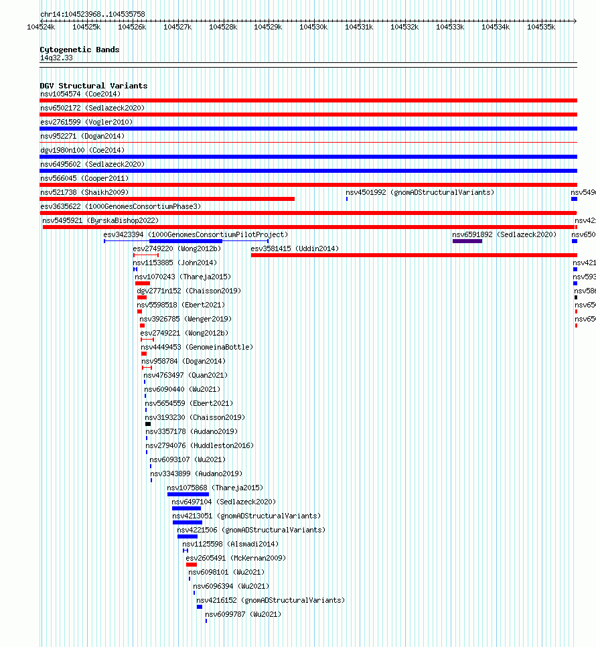Click the red block under esv2605491 (McKernan2009)
The height and width of the screenshot is (647, 596).
(x=192, y=565)
